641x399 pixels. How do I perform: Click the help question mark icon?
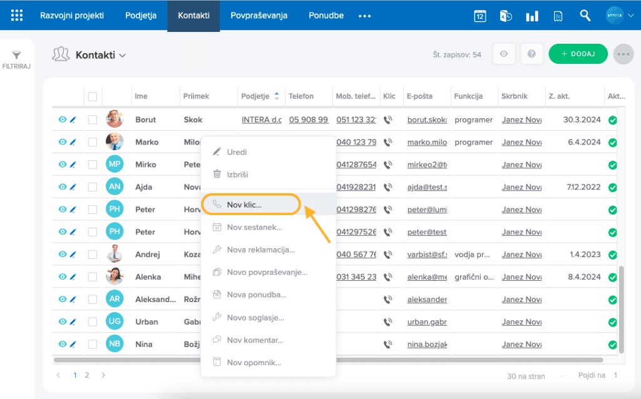(531, 54)
